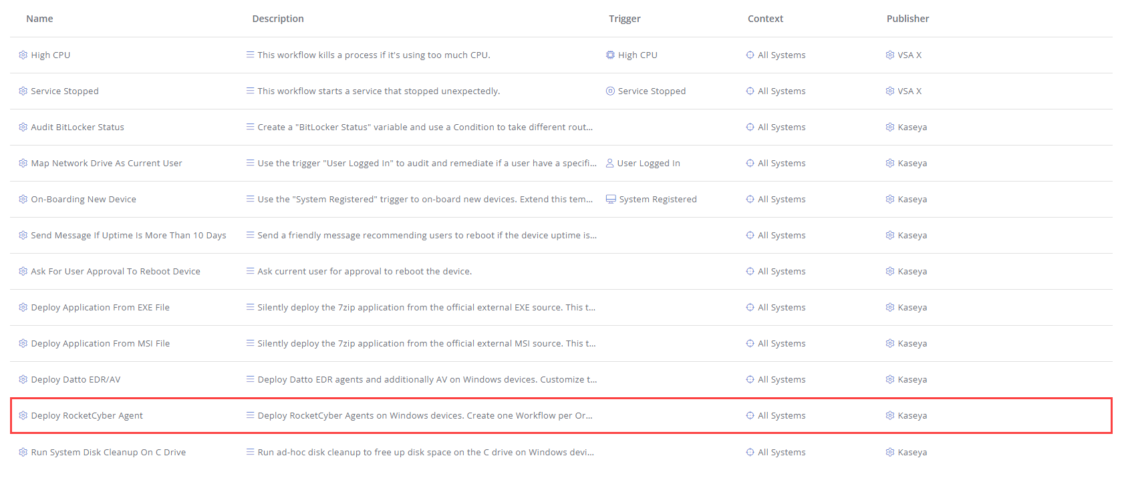This screenshot has width=1122, height=484.
Task: Open Map Network Drive As Current User
Action: (x=106, y=163)
